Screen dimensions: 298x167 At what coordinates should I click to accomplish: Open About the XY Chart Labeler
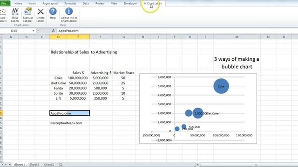tap(69, 15)
